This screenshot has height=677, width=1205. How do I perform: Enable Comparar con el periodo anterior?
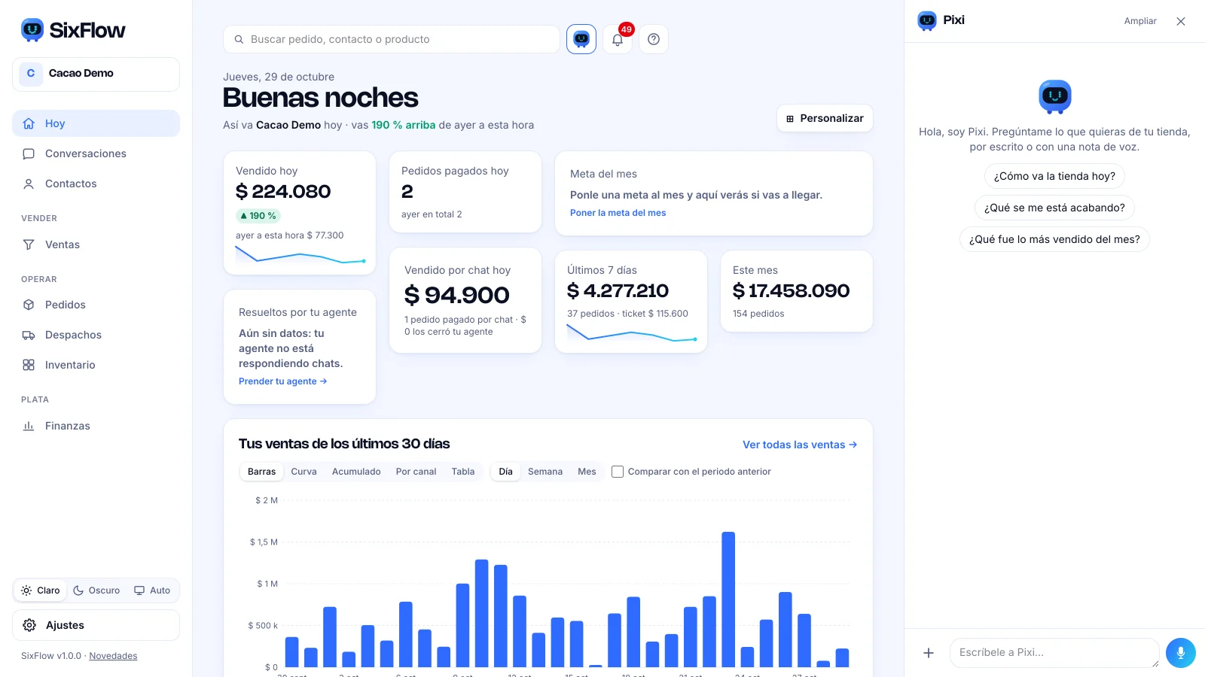pyautogui.click(x=691, y=472)
